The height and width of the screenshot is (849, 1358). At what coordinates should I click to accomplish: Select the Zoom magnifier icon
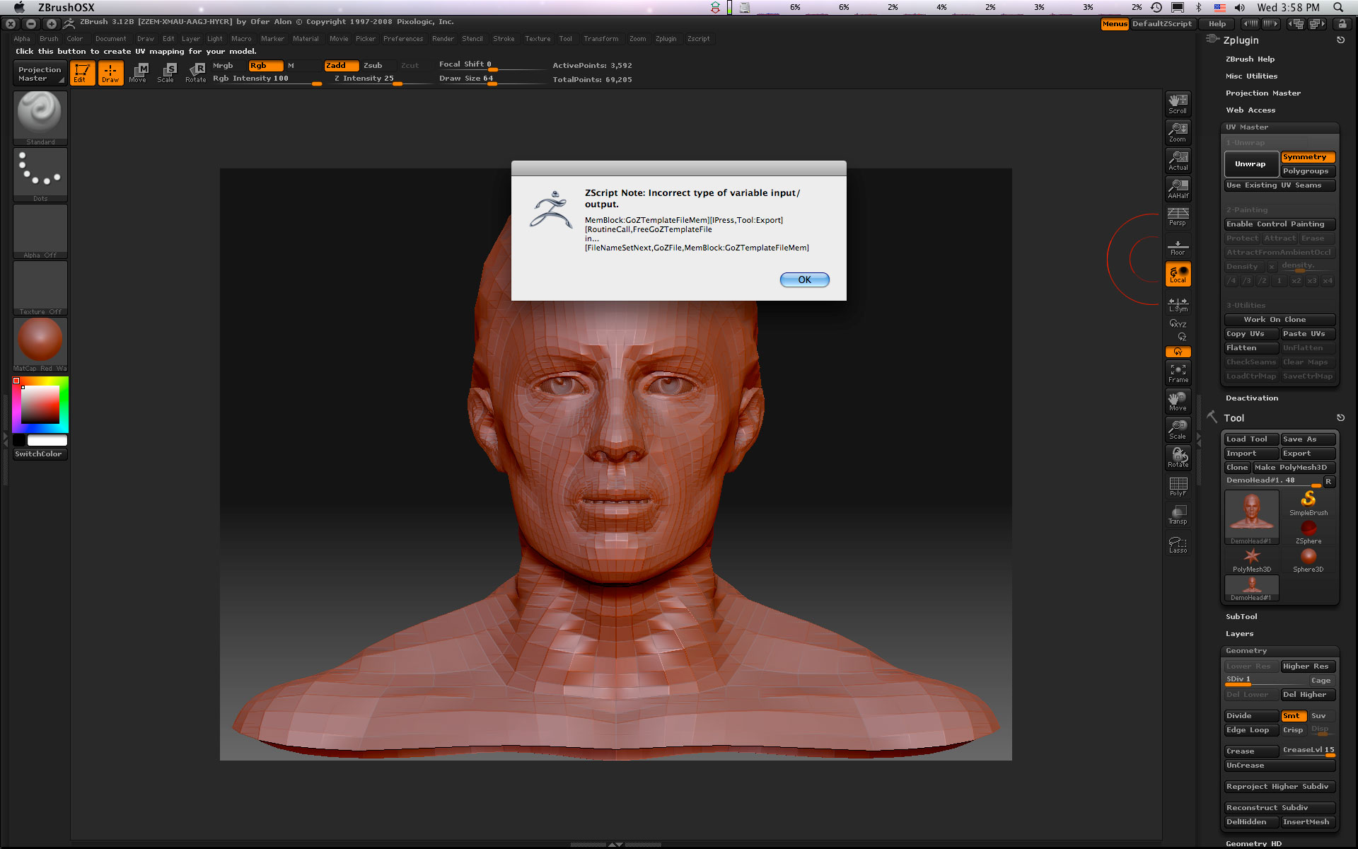[1178, 132]
